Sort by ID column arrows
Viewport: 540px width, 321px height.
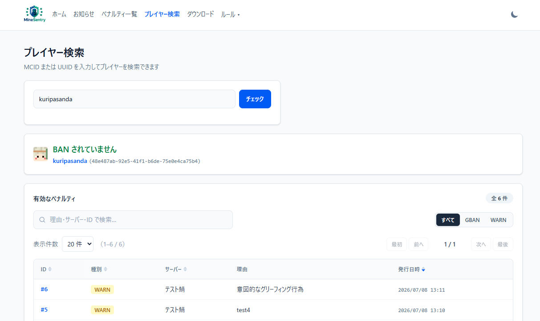[50, 269]
